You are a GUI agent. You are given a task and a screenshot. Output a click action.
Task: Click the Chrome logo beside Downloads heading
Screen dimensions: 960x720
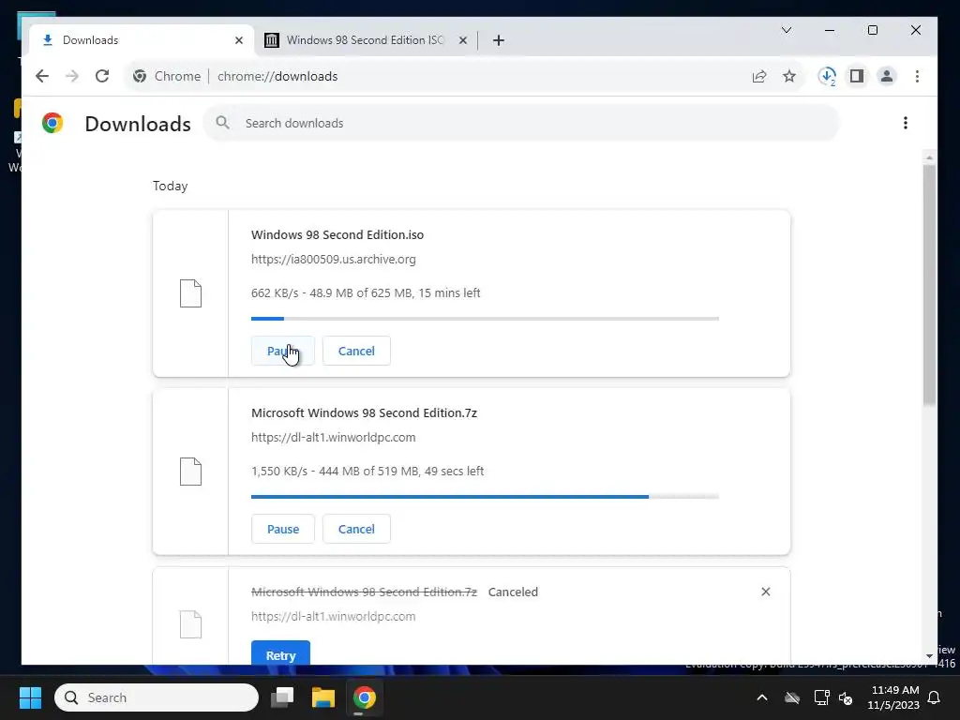[x=52, y=123]
